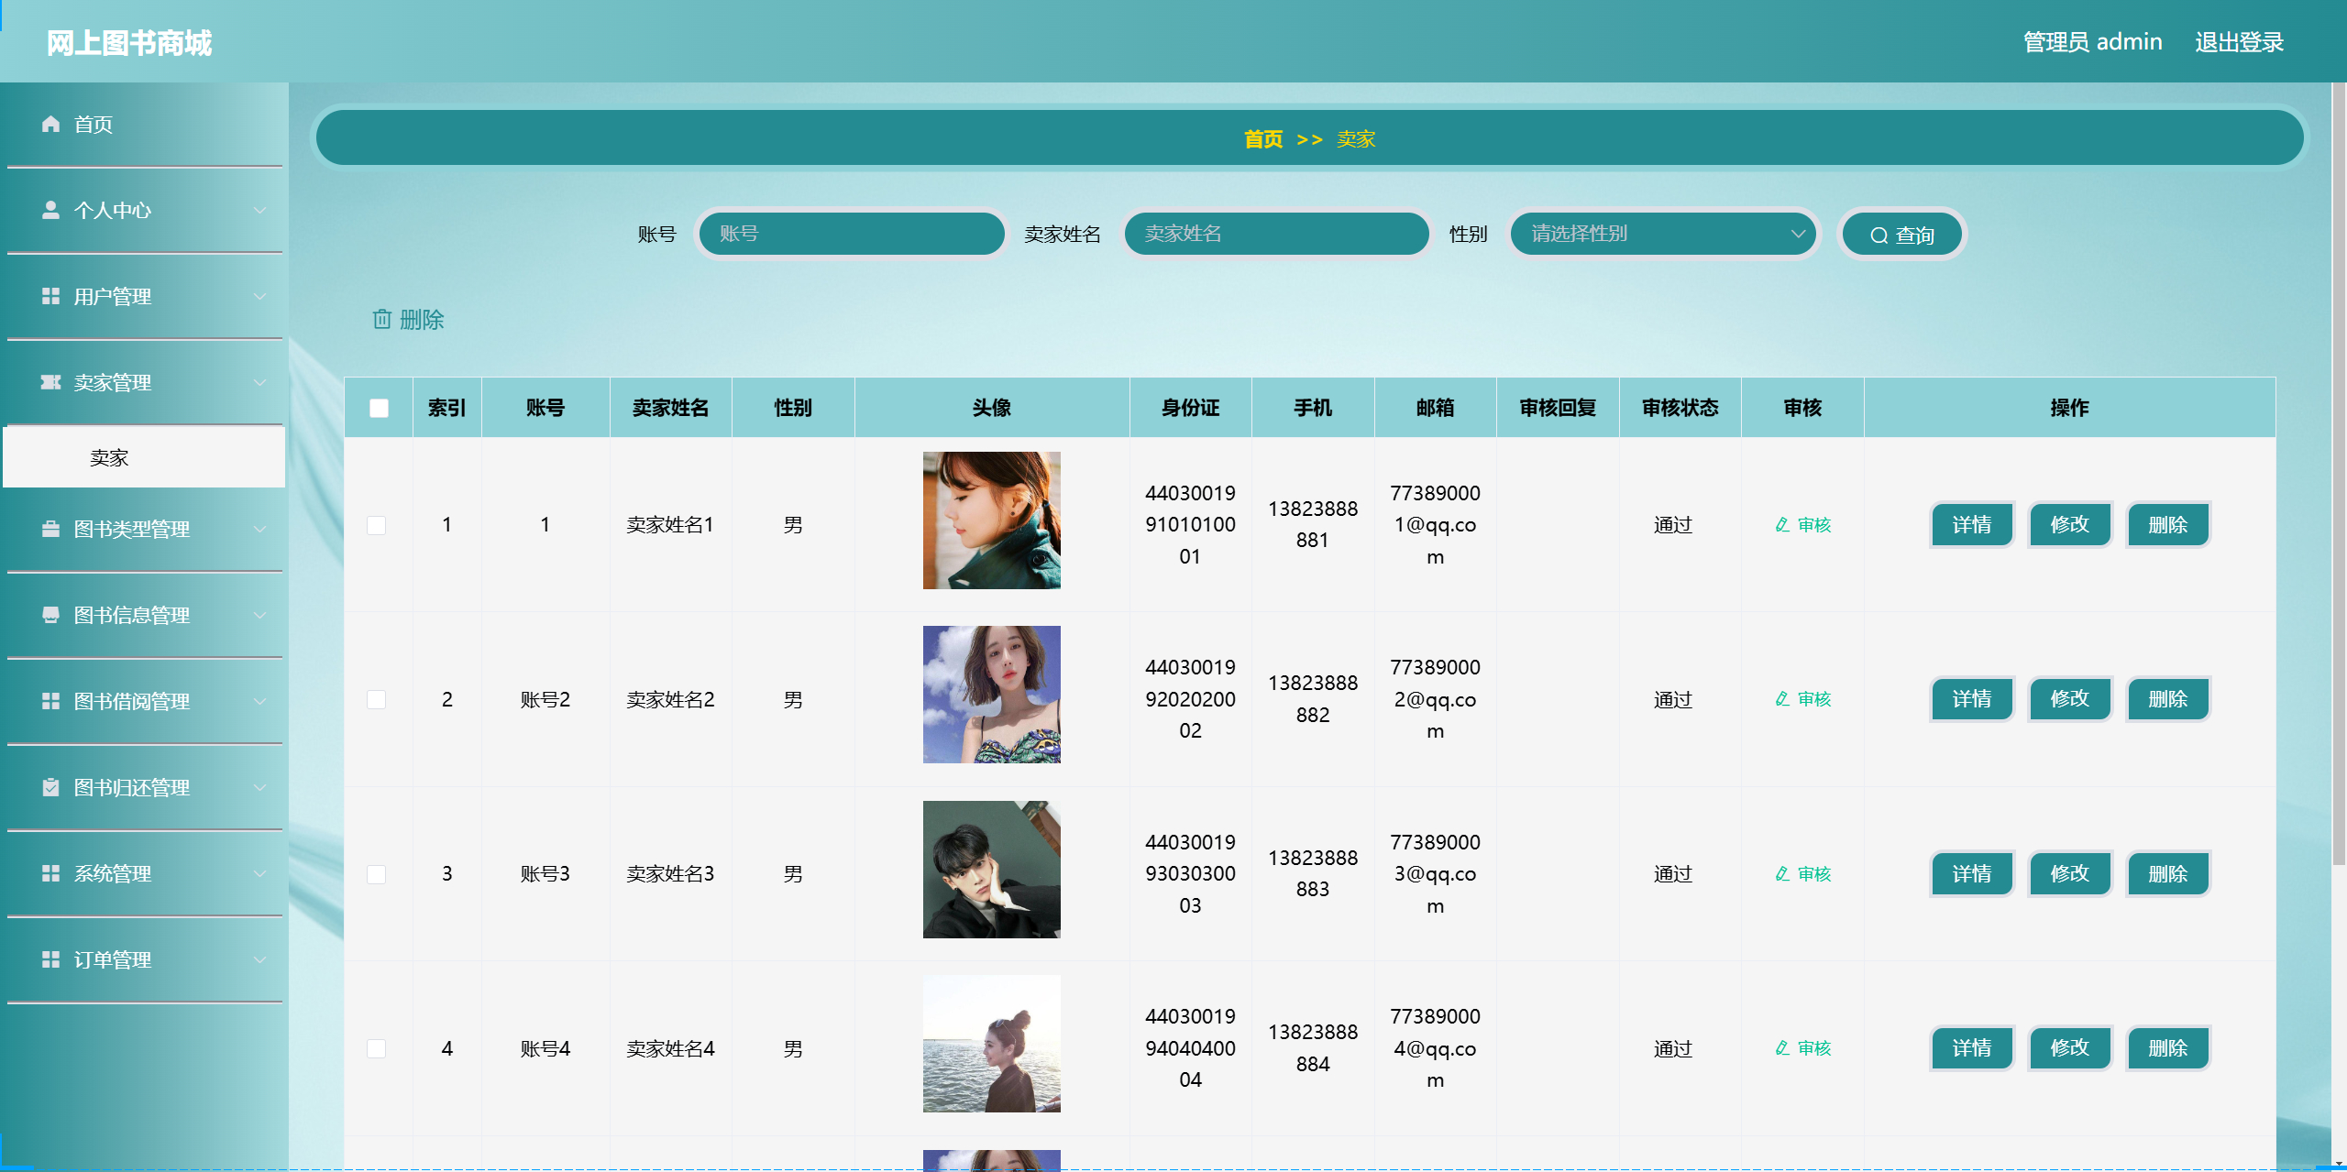Click the 用户管理 grid icon

(50, 296)
